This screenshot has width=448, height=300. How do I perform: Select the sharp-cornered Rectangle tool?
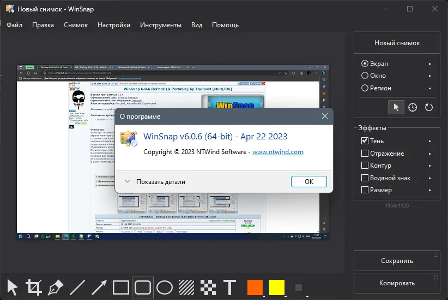click(121, 287)
